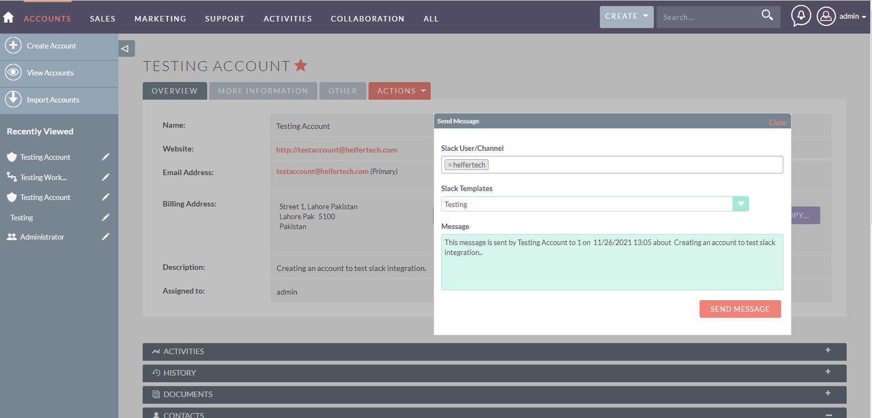Image resolution: width=872 pixels, height=418 pixels.
Task: Click the Documents panel page icon
Action: (x=156, y=394)
